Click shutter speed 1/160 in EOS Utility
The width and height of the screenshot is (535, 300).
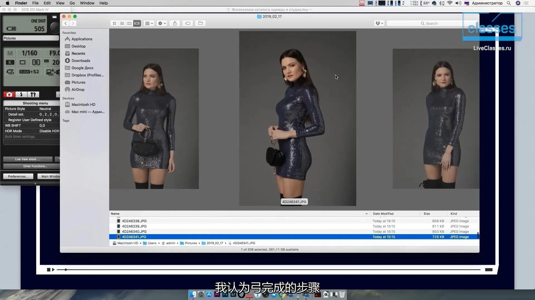(29, 53)
